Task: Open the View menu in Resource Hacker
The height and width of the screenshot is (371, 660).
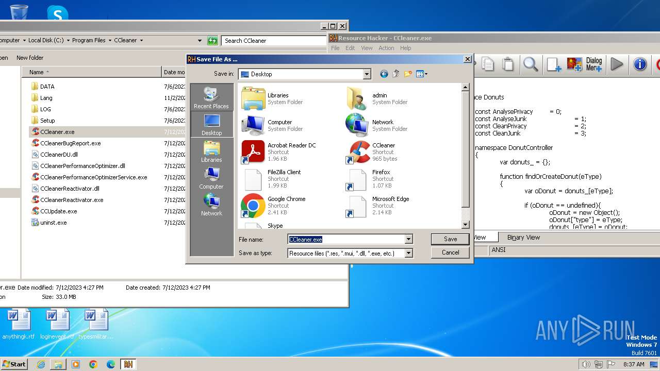Action: pyautogui.click(x=367, y=48)
